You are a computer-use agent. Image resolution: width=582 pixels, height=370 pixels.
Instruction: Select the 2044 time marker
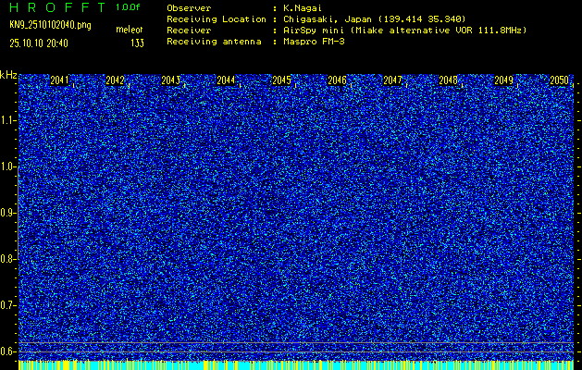(x=226, y=81)
